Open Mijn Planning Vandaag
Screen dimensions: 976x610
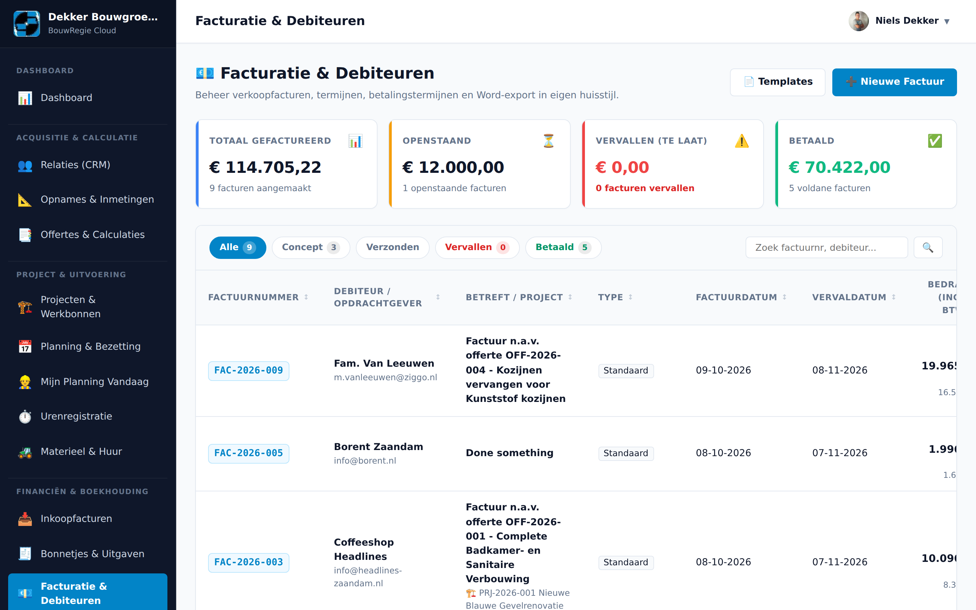[x=87, y=382]
